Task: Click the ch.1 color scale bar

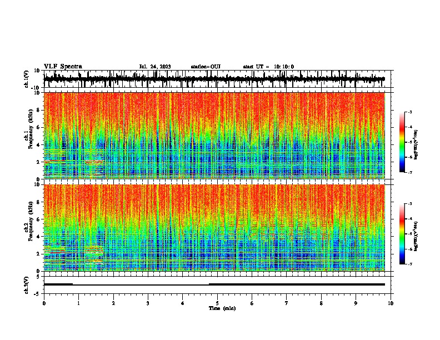Action: [402, 142]
